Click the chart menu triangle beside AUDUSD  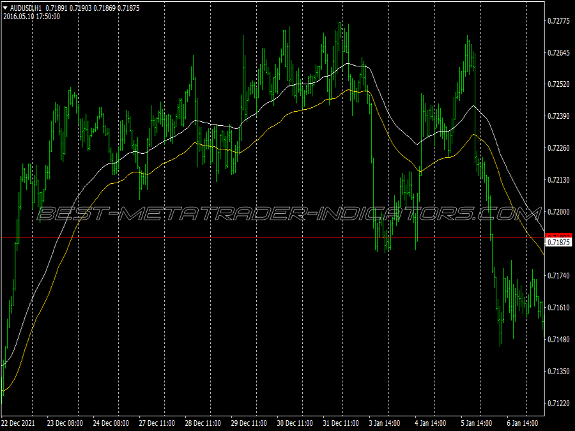pos(5,8)
